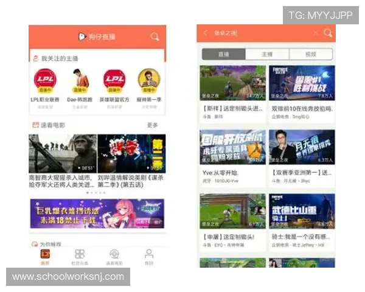Open the LPL职业联赛 streamer avatar

[45, 80]
